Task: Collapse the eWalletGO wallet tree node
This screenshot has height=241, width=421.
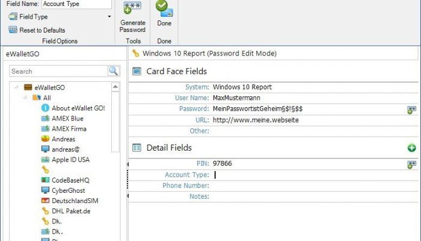Action: pyautogui.click(x=17, y=87)
